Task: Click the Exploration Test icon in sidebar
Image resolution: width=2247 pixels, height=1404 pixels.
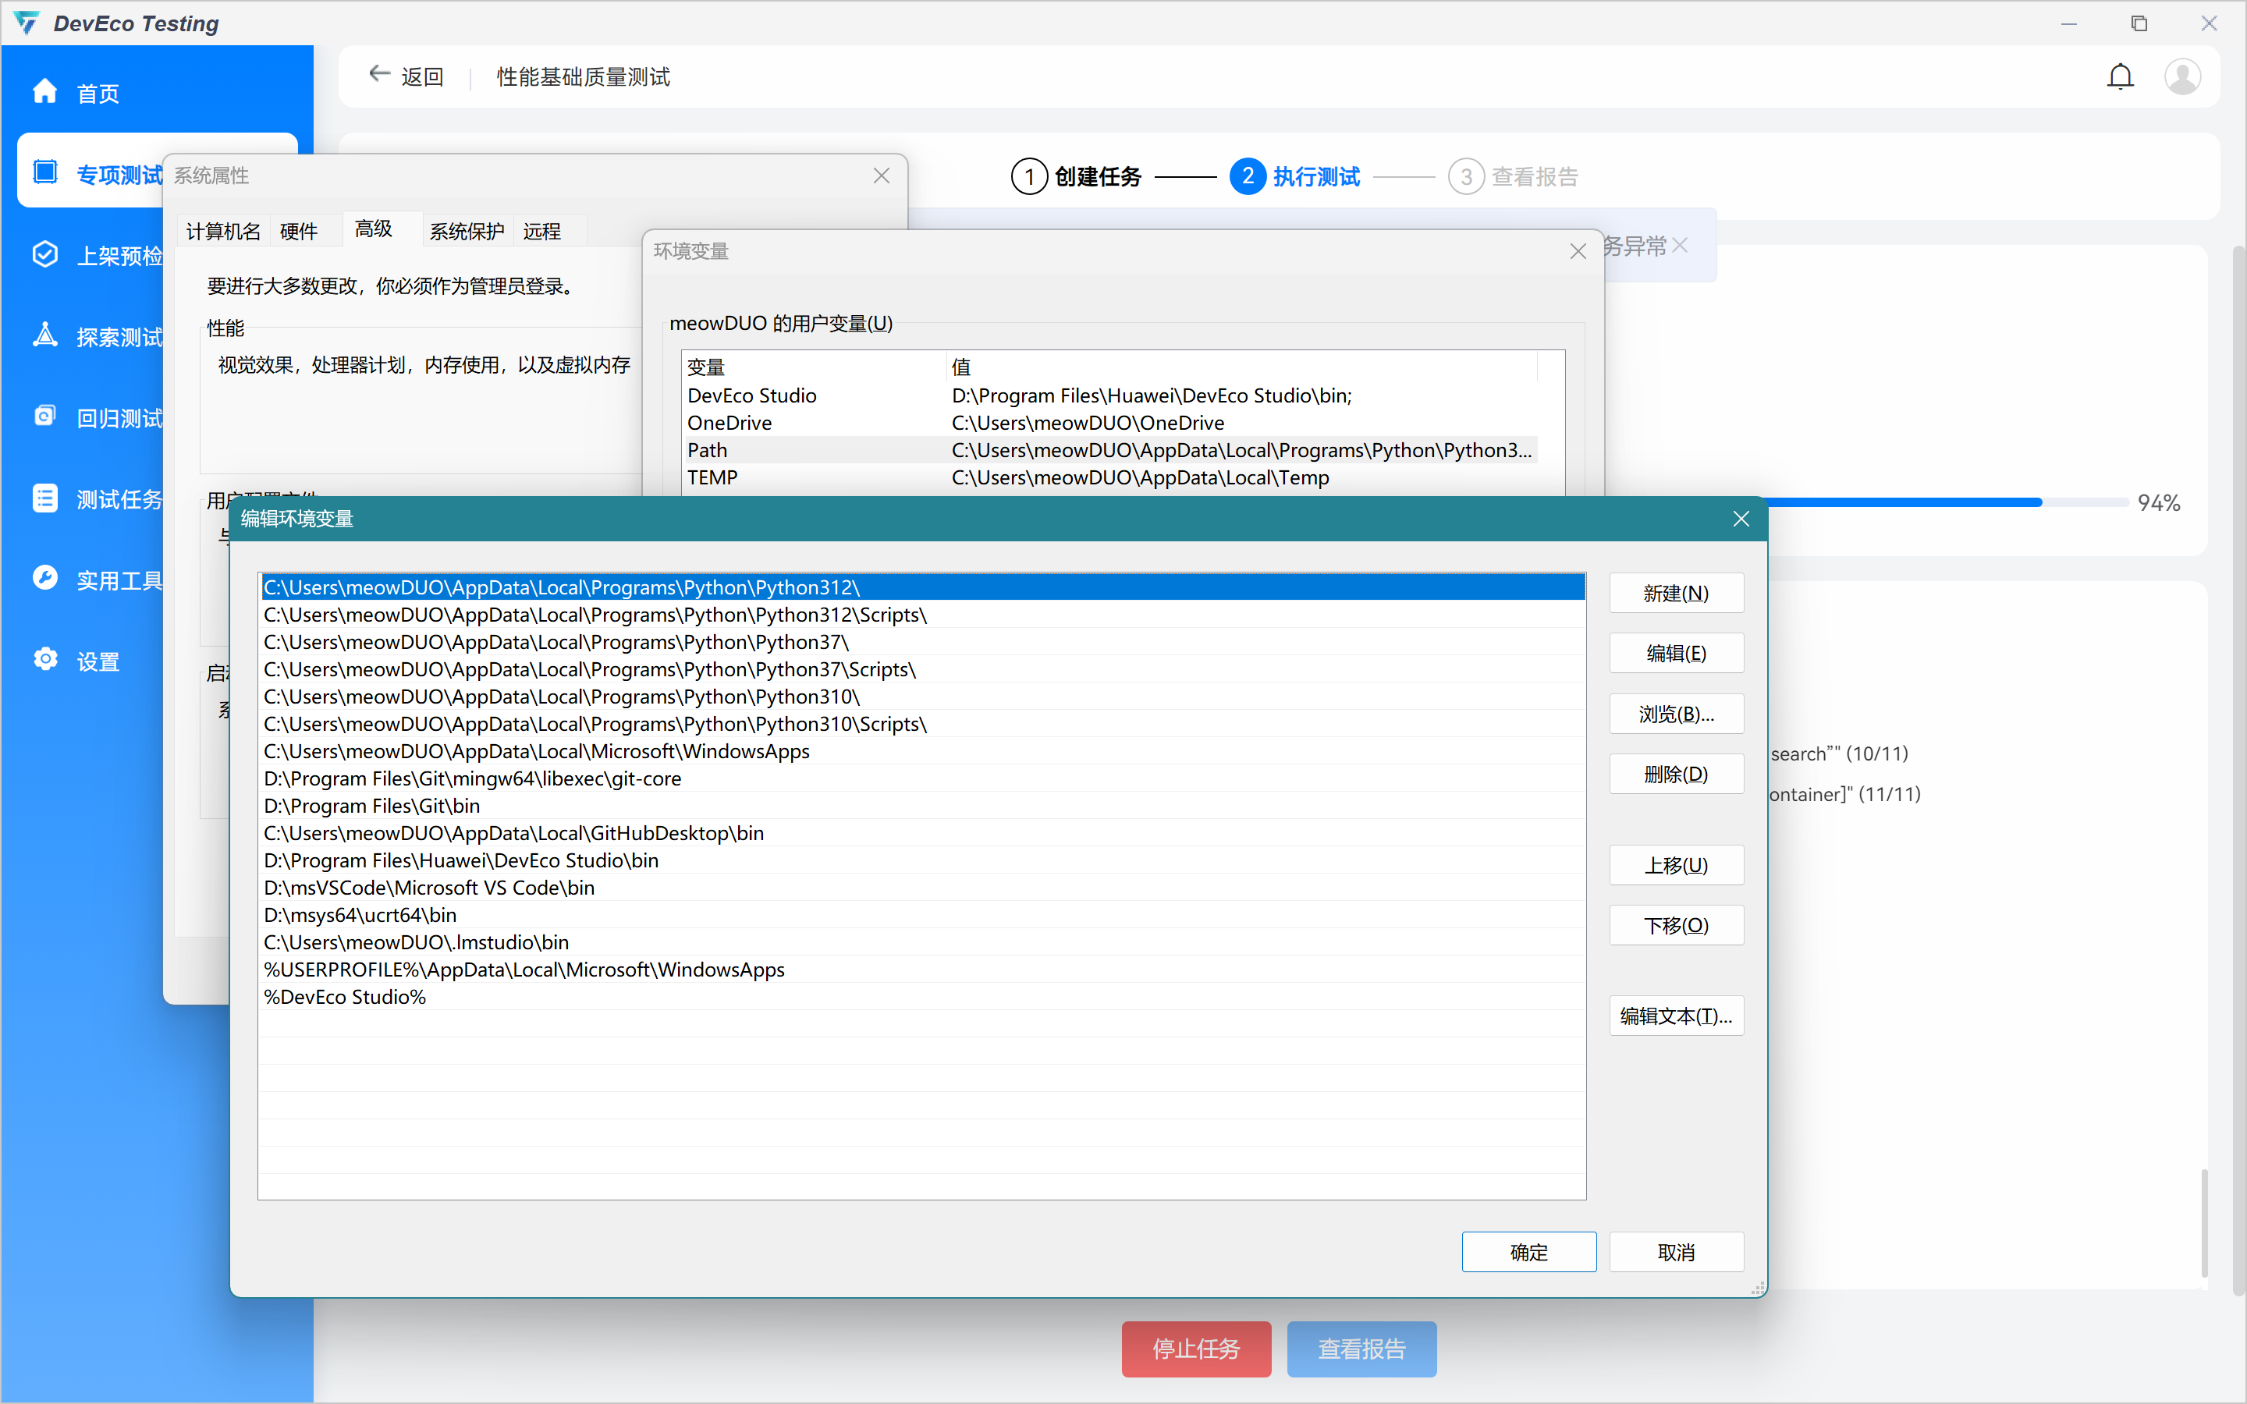Action: tap(44, 335)
